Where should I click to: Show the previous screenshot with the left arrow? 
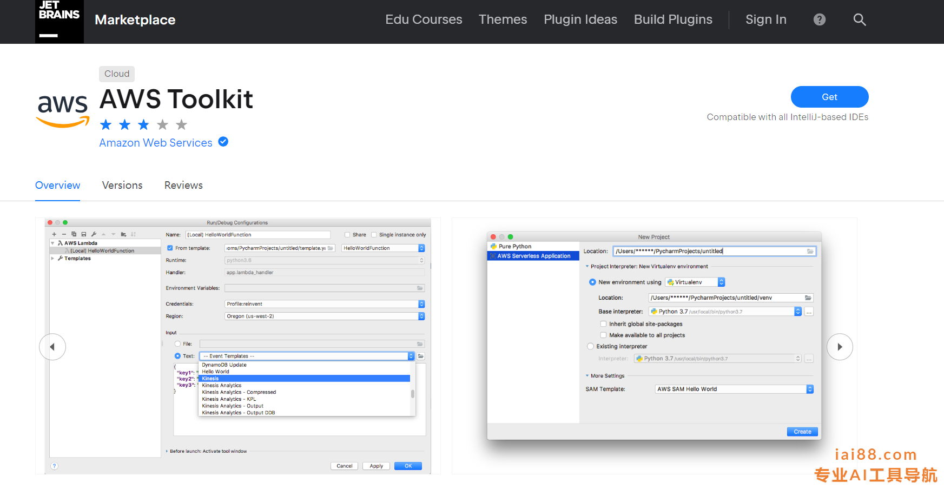click(x=52, y=347)
